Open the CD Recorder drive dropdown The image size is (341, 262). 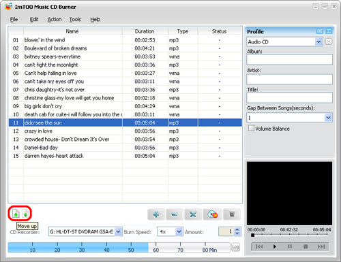click(x=118, y=231)
